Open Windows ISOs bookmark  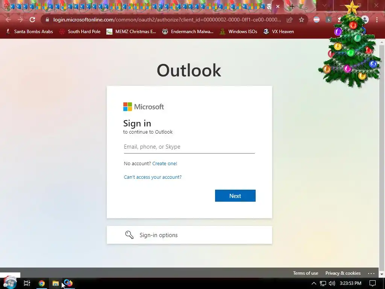coord(238,32)
